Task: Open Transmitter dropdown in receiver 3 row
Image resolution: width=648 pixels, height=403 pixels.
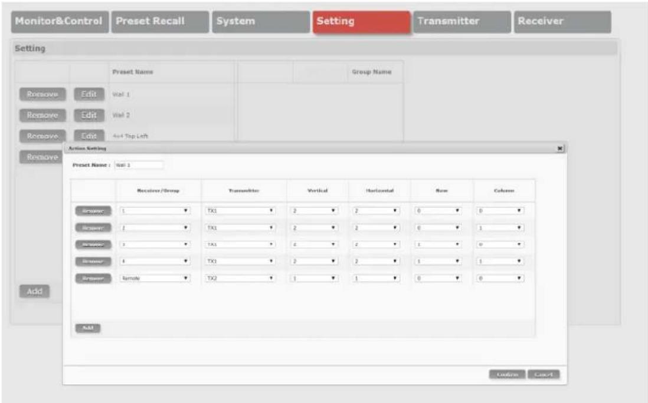Action: click(241, 245)
